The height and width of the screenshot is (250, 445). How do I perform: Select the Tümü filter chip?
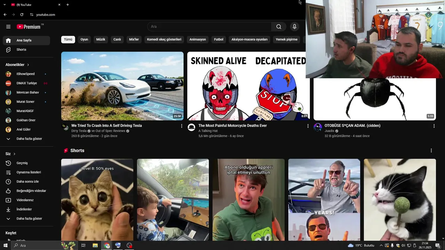(x=68, y=40)
